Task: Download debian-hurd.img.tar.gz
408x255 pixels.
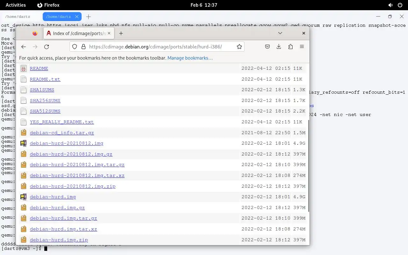Action: (x=63, y=218)
